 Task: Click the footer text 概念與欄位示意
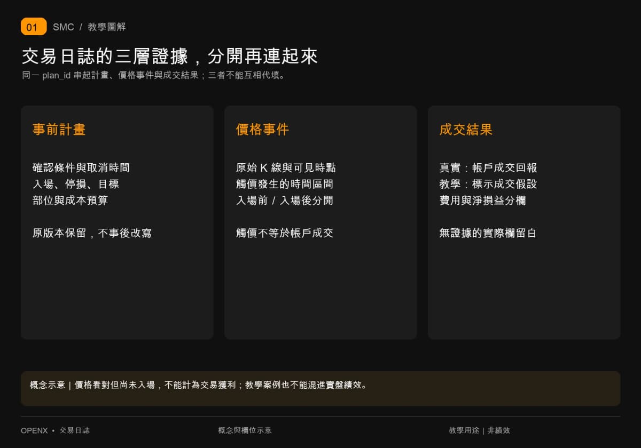[x=245, y=430]
